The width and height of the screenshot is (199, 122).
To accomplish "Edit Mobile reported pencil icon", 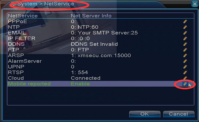I will click(185, 84).
